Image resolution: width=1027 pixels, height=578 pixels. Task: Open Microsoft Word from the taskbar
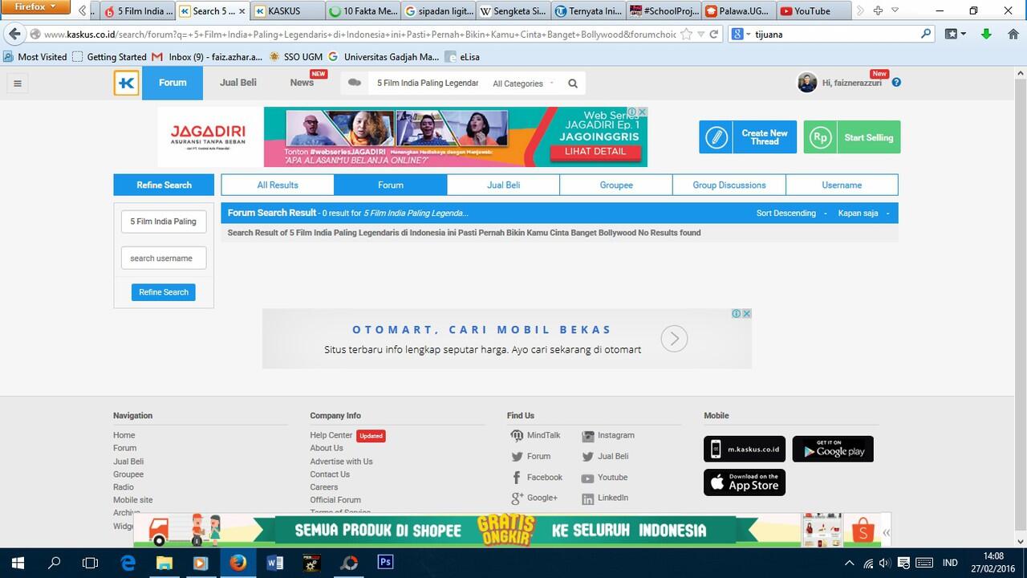click(x=274, y=563)
